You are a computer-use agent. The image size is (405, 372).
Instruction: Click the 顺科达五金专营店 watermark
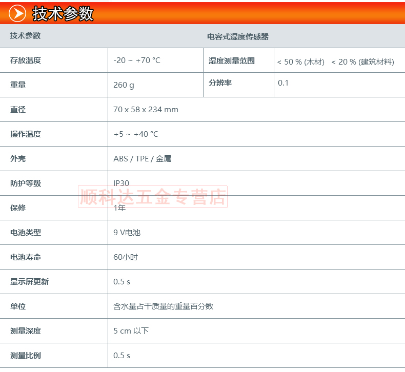tap(152, 197)
